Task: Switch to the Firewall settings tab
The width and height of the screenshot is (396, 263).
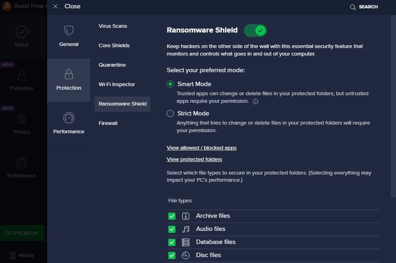Action: coord(108,123)
